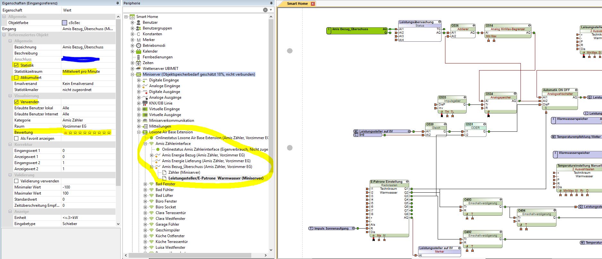Click the Maximaler Wert input field
The height and width of the screenshot is (259, 602).
(x=88, y=193)
